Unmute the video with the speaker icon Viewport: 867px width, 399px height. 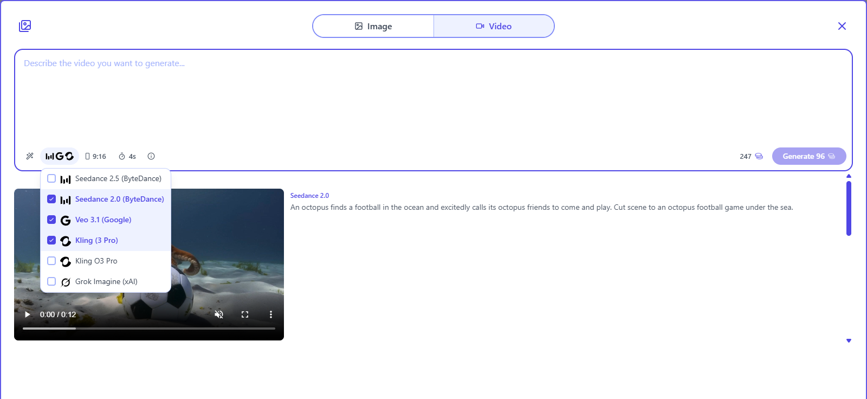pos(219,314)
